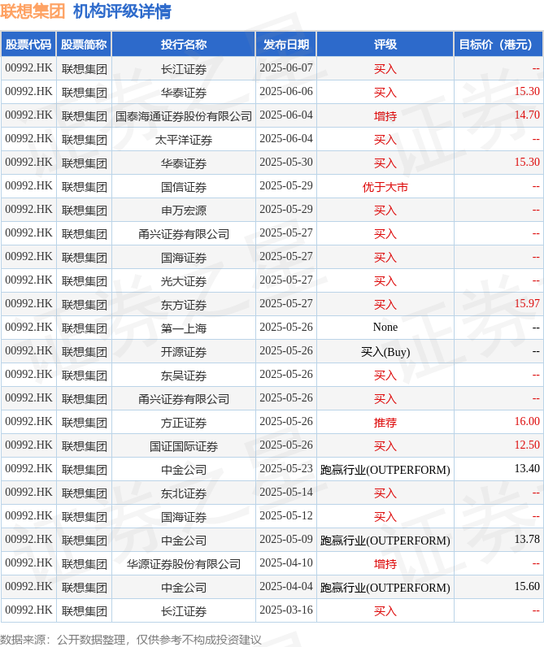Click the date 2025-04-04

tap(286, 586)
